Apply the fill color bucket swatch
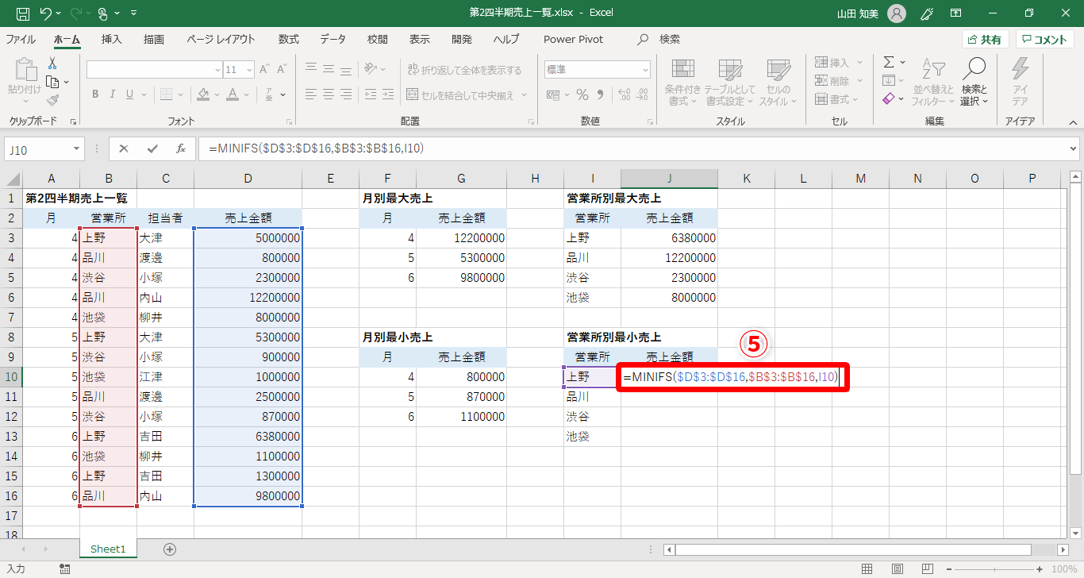The width and height of the screenshot is (1084, 578). (203, 95)
